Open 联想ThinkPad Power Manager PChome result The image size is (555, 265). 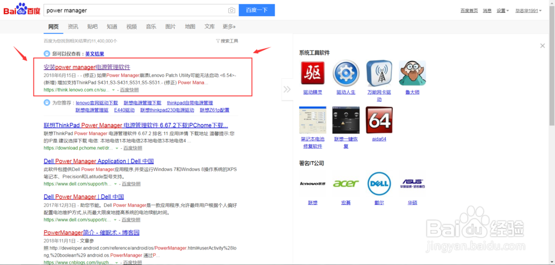[136, 126]
